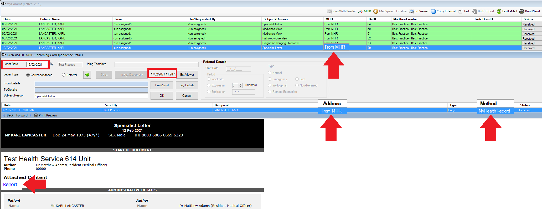The image size is (542, 209).
Task: Open the Ext Viewer toolbar icon
Action: coord(411,11)
